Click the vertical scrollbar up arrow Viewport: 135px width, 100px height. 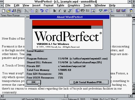tap(134, 19)
